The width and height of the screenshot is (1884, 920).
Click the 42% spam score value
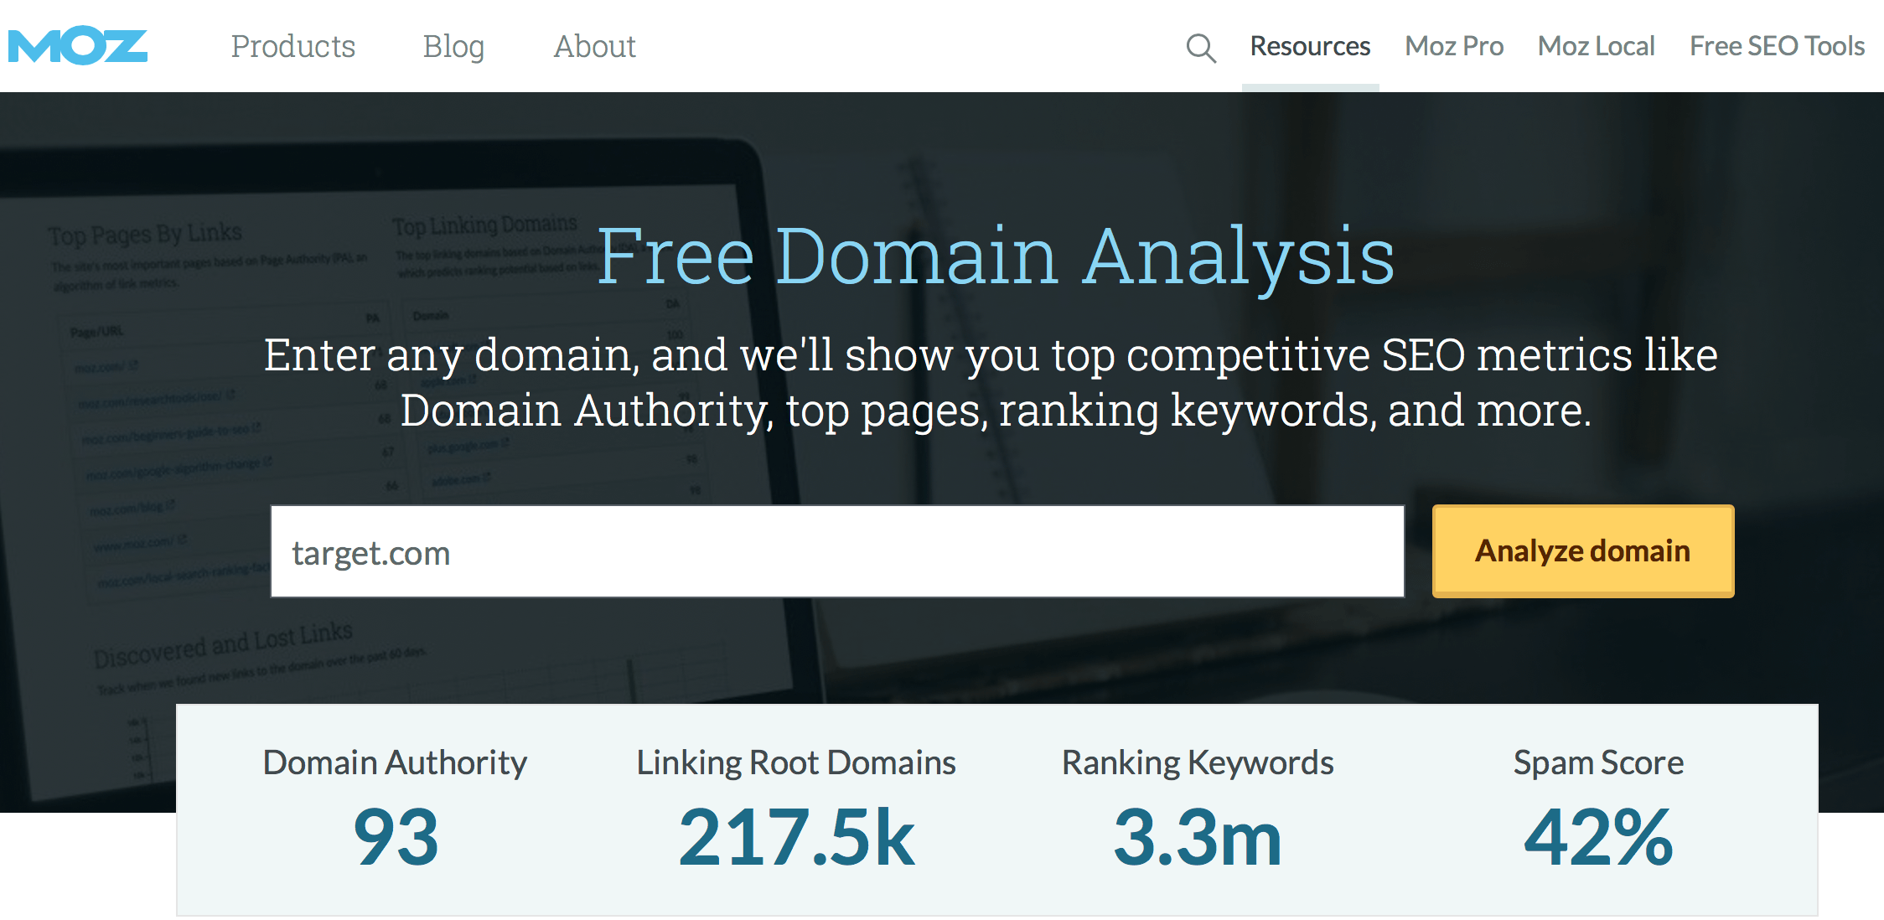(x=1598, y=837)
